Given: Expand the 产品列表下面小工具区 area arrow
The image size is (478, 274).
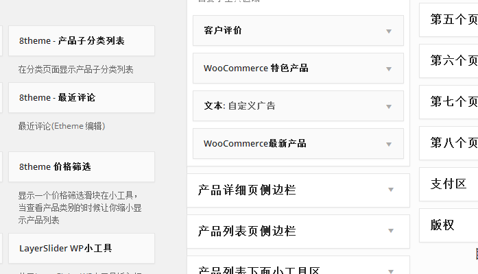Looking at the screenshot, I should point(391,271).
